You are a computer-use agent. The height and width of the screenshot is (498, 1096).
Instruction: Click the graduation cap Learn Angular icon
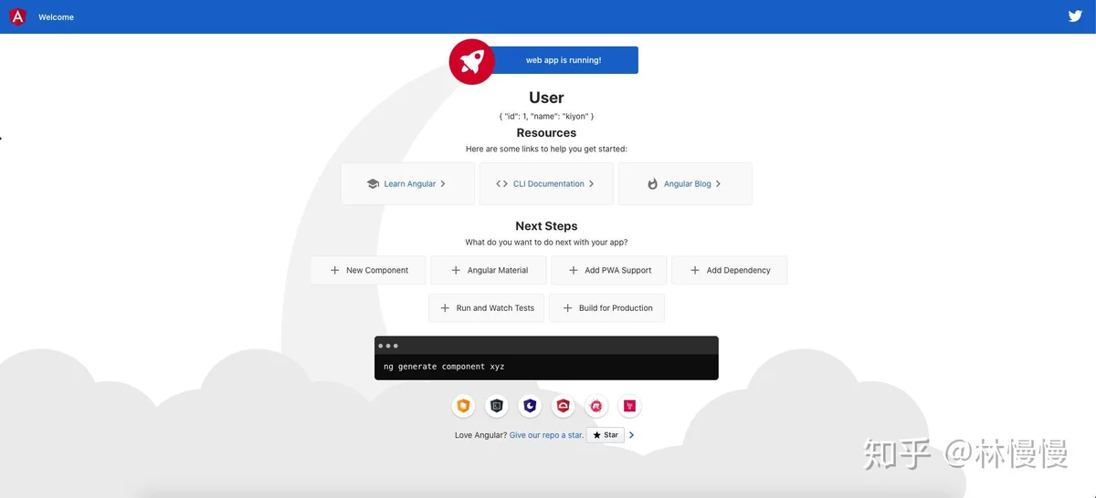[373, 184]
